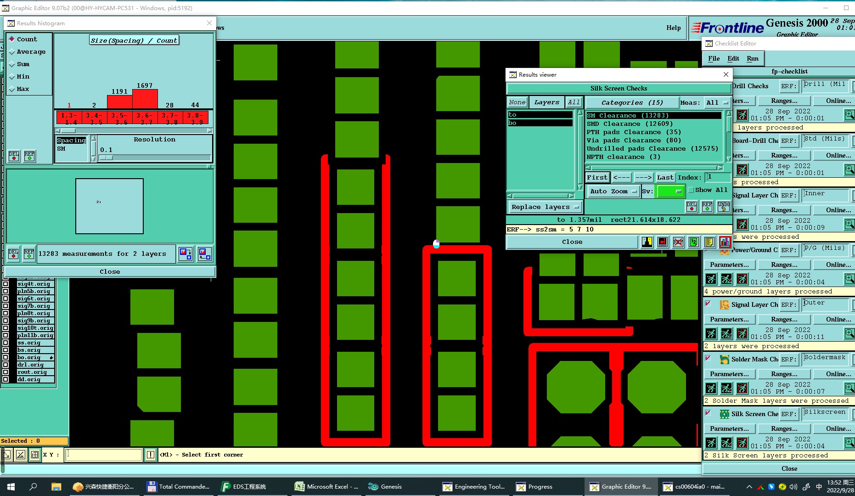Viewport: 855px width, 496px height.
Task: Click the Solder Mask check action icon
Action: coord(725,359)
